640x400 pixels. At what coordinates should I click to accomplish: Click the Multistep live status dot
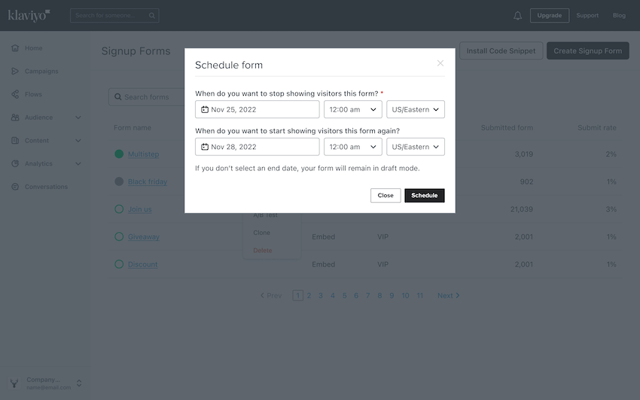(119, 154)
